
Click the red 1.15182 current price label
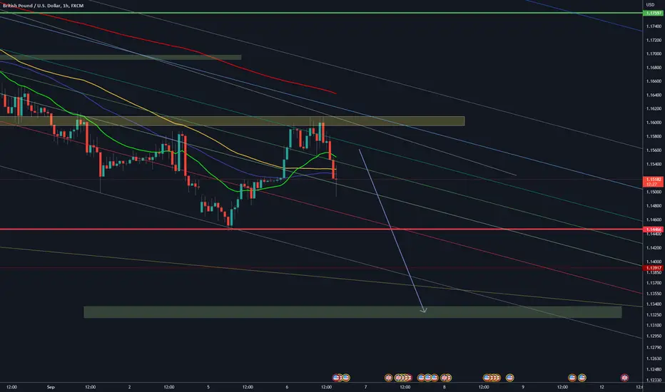tap(654, 182)
